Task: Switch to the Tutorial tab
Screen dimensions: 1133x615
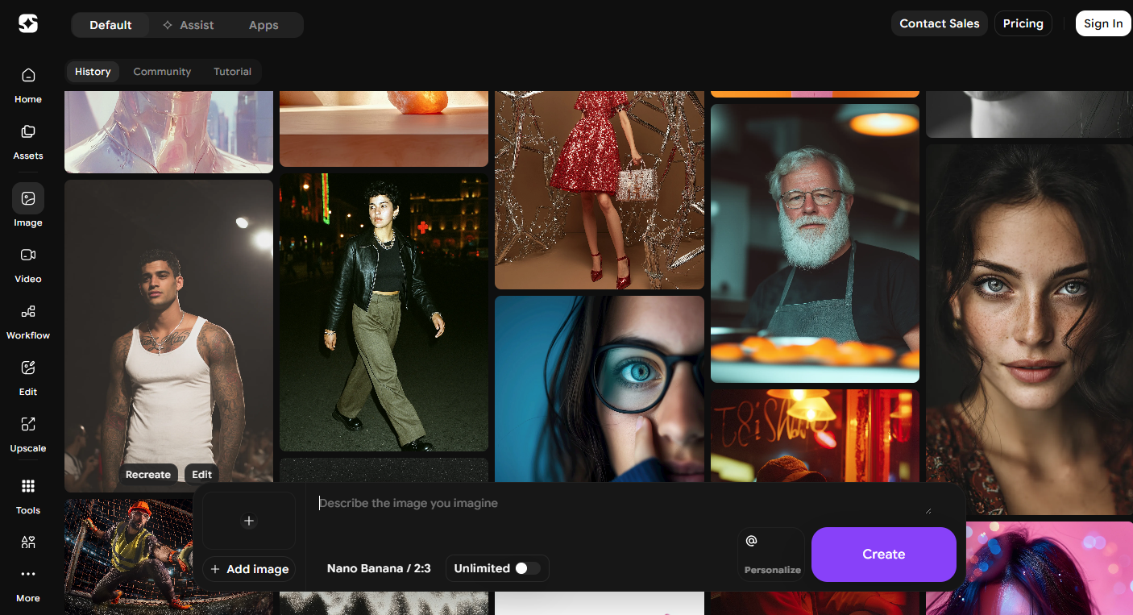Action: pos(232,72)
